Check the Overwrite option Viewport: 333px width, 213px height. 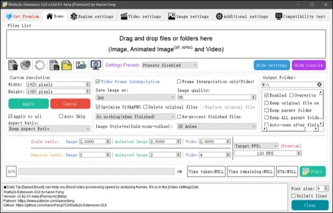(292, 95)
